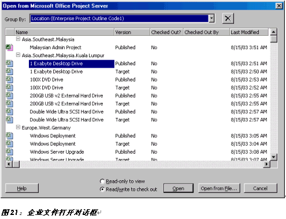Collapse the Europe.West.Germany group
The height and width of the screenshot is (219, 286).
point(18,127)
